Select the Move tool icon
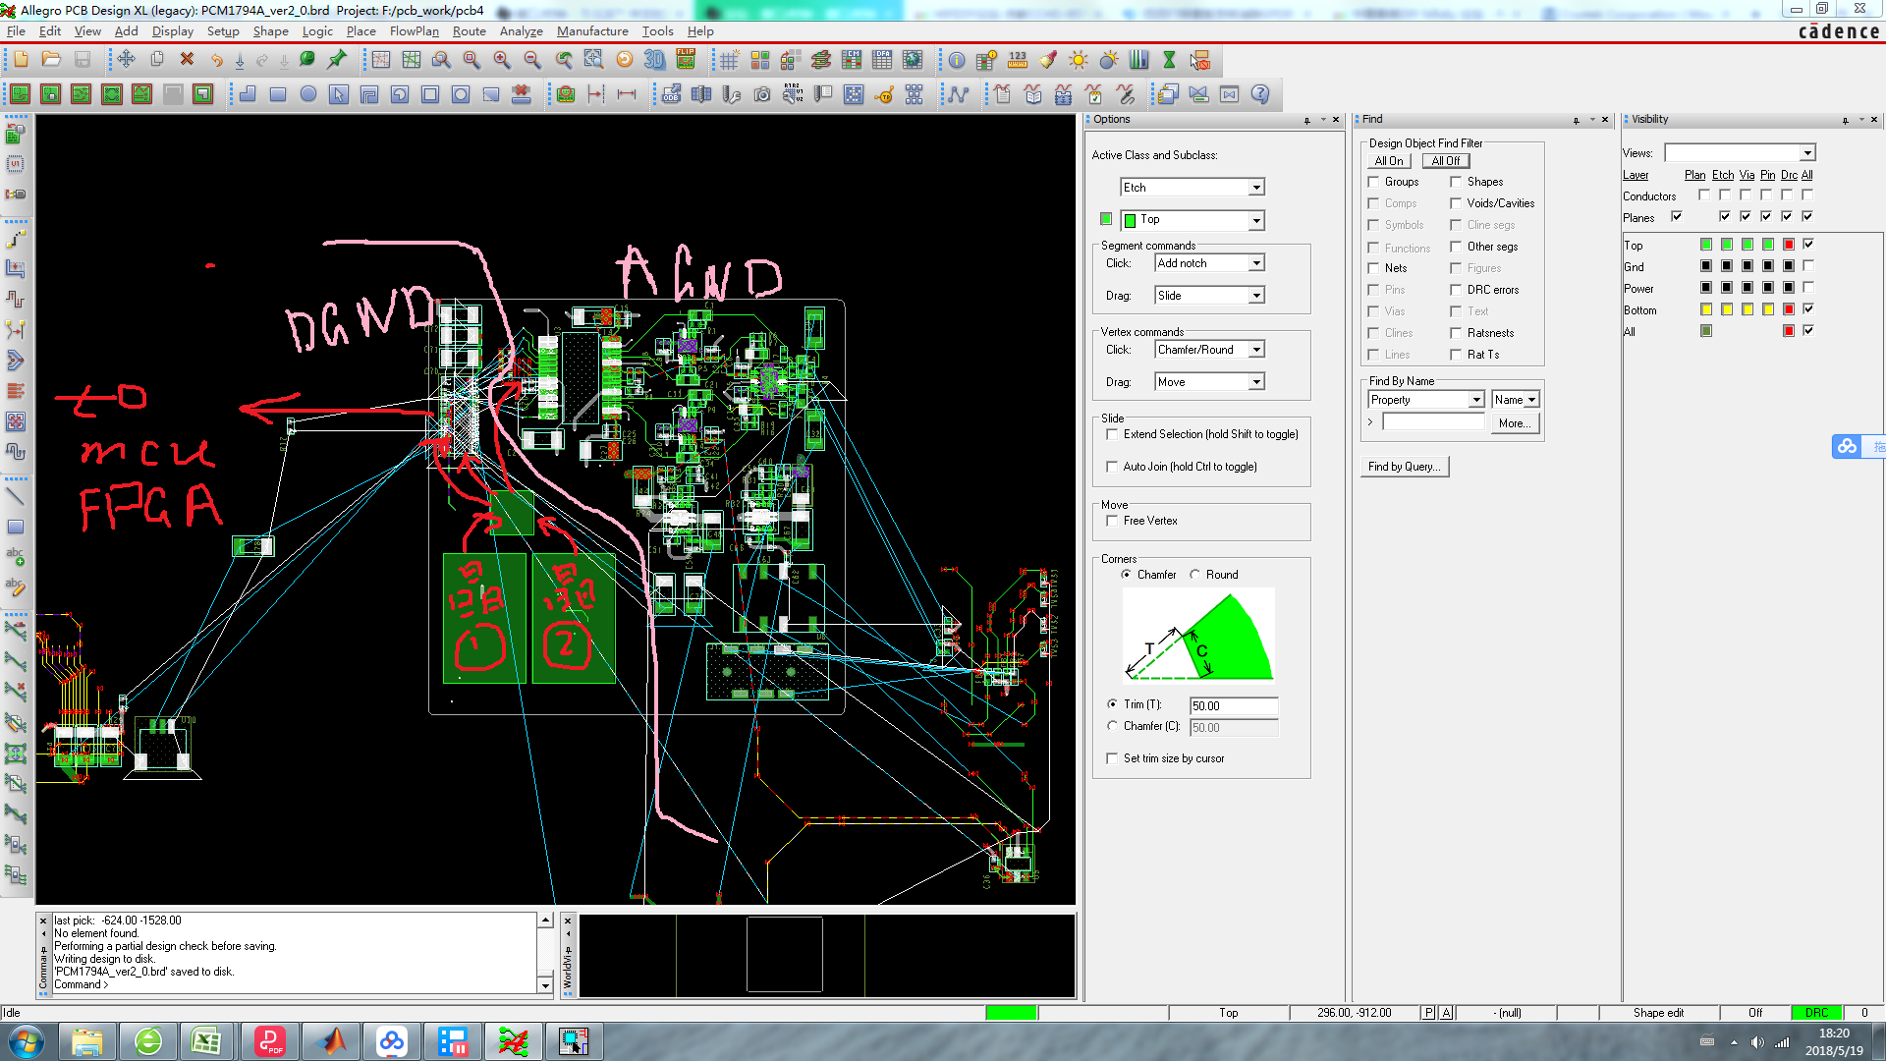Image resolution: width=1886 pixels, height=1061 pixels. (x=126, y=60)
